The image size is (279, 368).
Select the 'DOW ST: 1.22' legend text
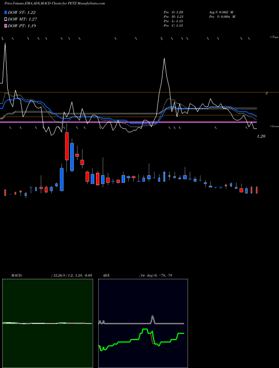pyautogui.click(x=22, y=12)
